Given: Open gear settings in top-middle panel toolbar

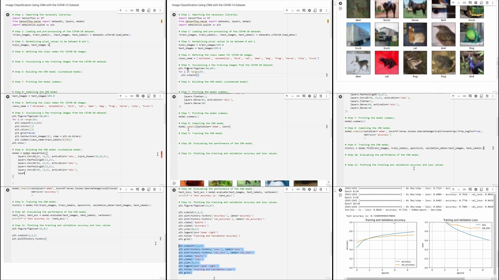Looking at the screenshot, I should coord(309,11).
